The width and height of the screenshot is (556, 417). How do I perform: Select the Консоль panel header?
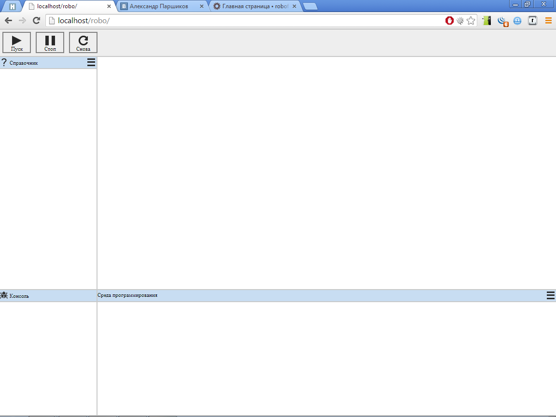(48, 296)
